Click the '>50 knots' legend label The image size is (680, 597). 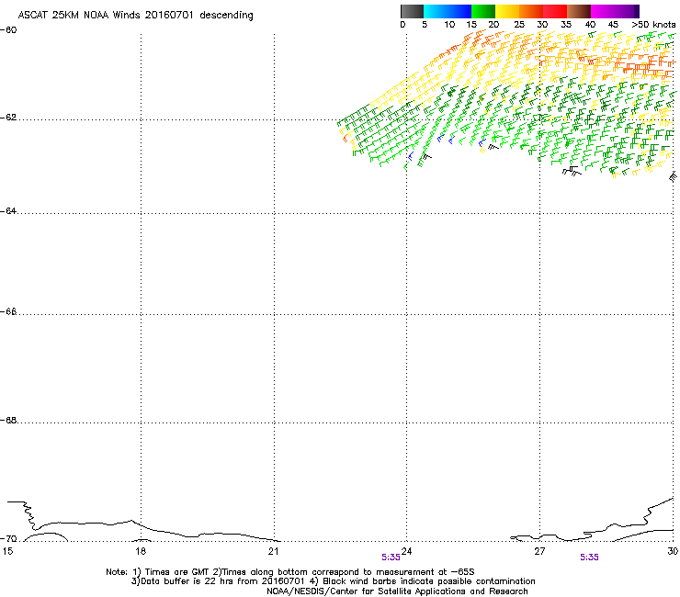point(653,25)
